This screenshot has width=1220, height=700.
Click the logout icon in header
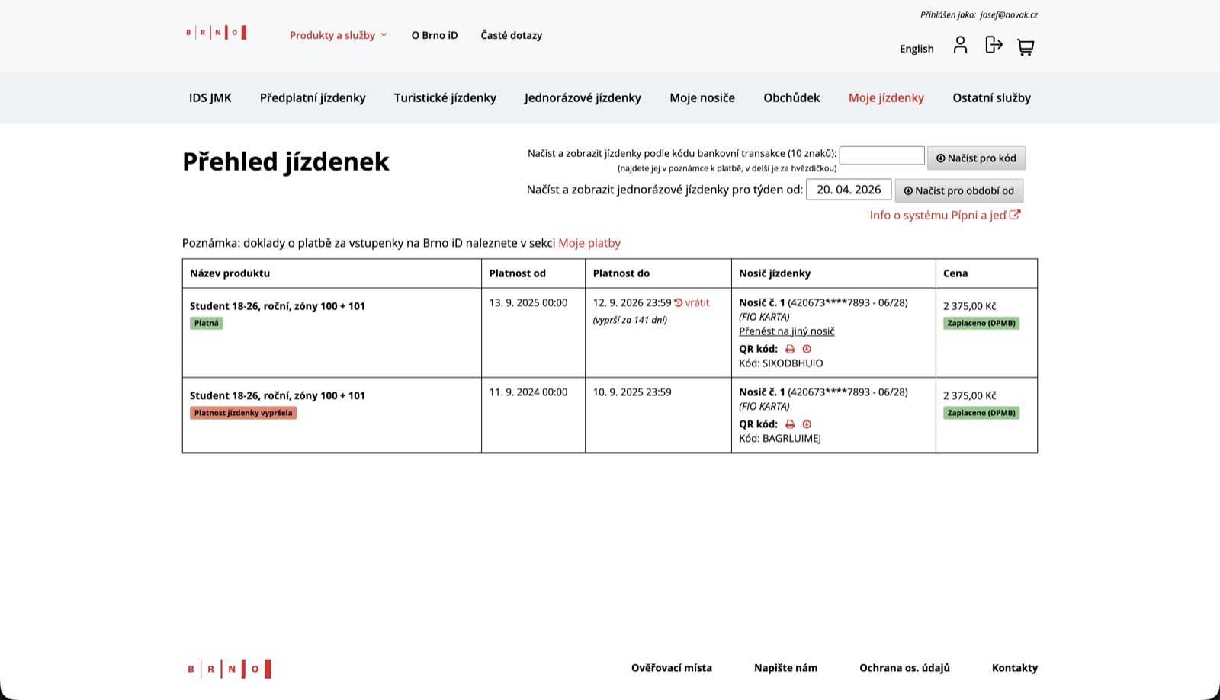994,45
